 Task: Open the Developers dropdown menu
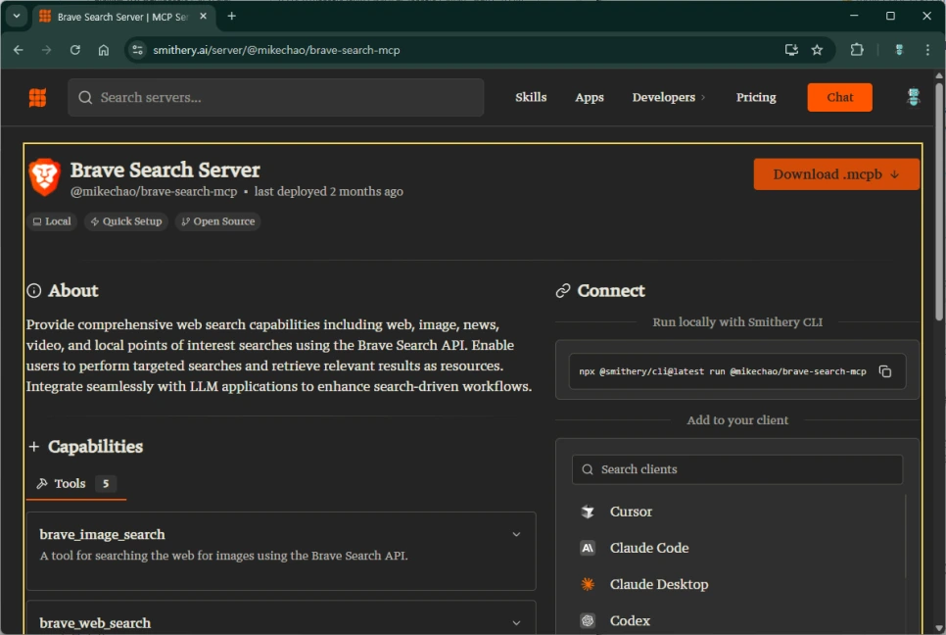pos(669,97)
